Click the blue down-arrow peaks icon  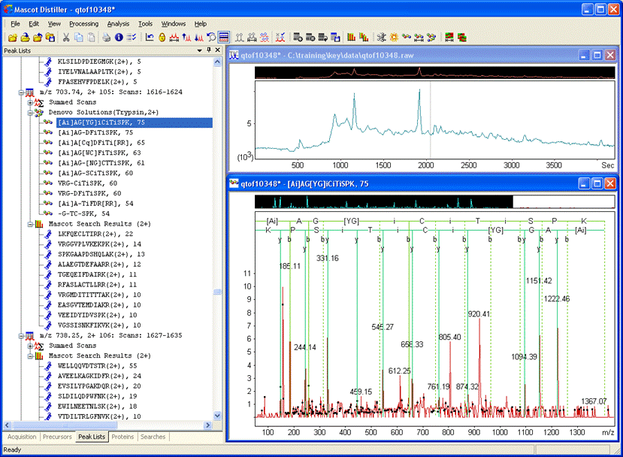(199, 38)
